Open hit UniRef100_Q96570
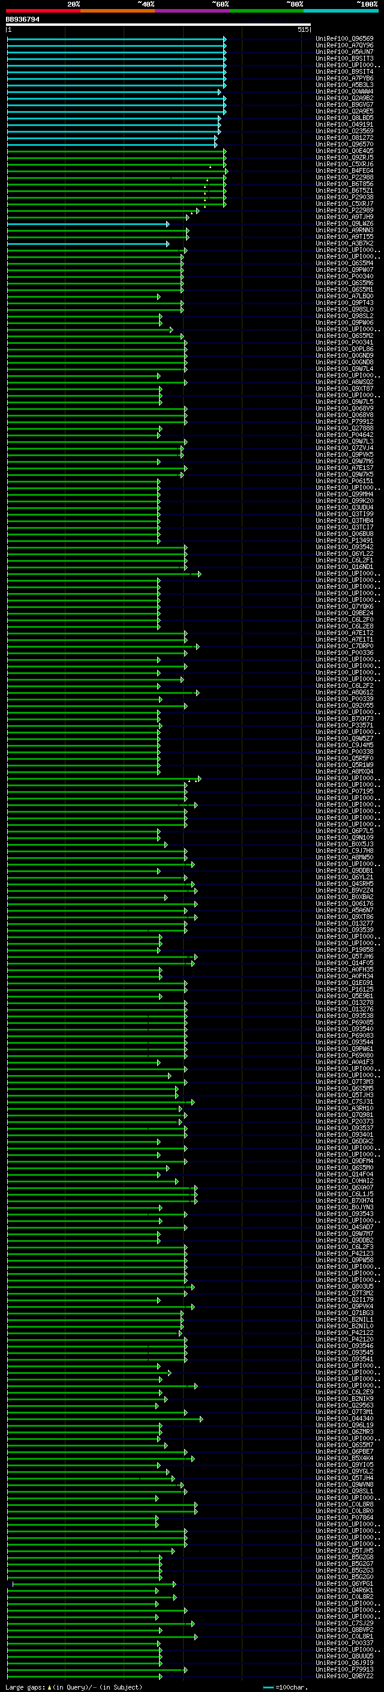 (x=344, y=145)
